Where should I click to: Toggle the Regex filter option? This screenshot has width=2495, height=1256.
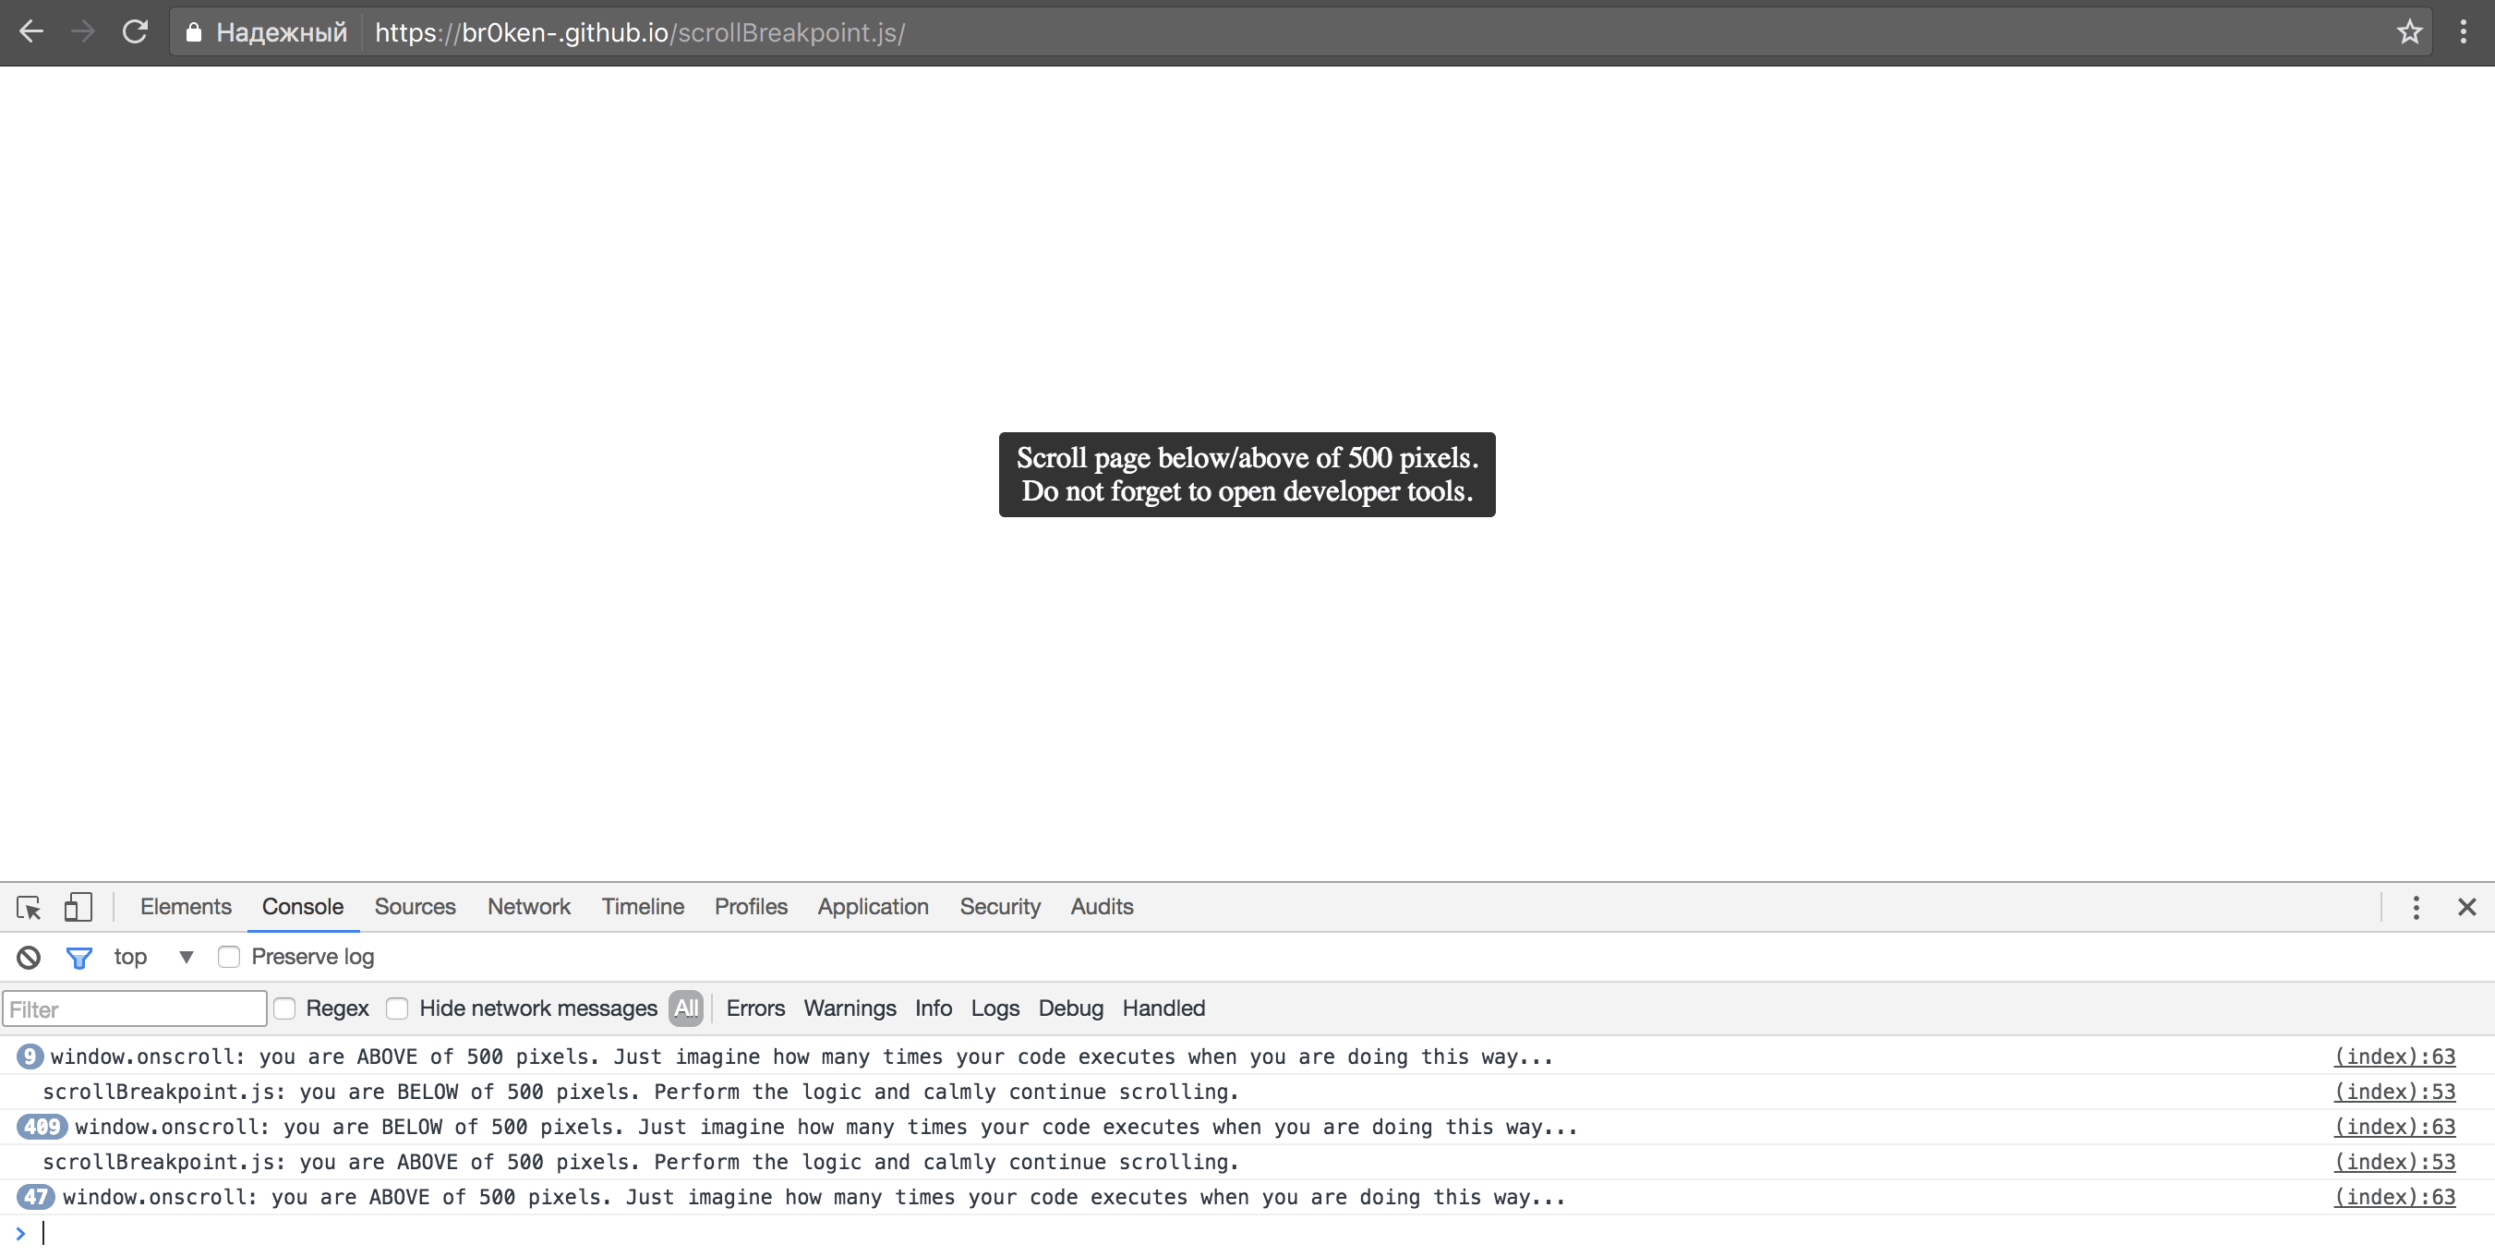point(285,1008)
